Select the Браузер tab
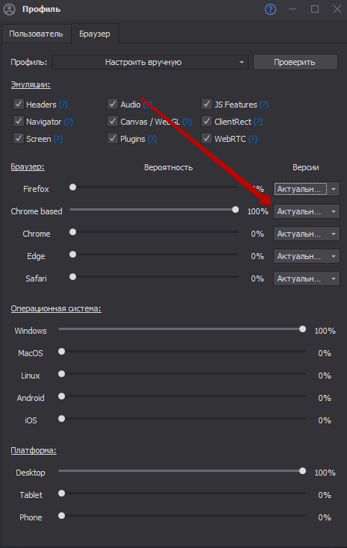This screenshot has width=347, height=548. click(x=95, y=34)
